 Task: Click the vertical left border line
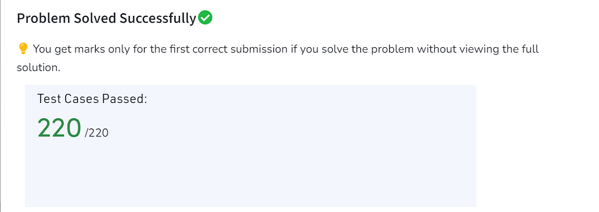pyautogui.click(x=1, y=106)
